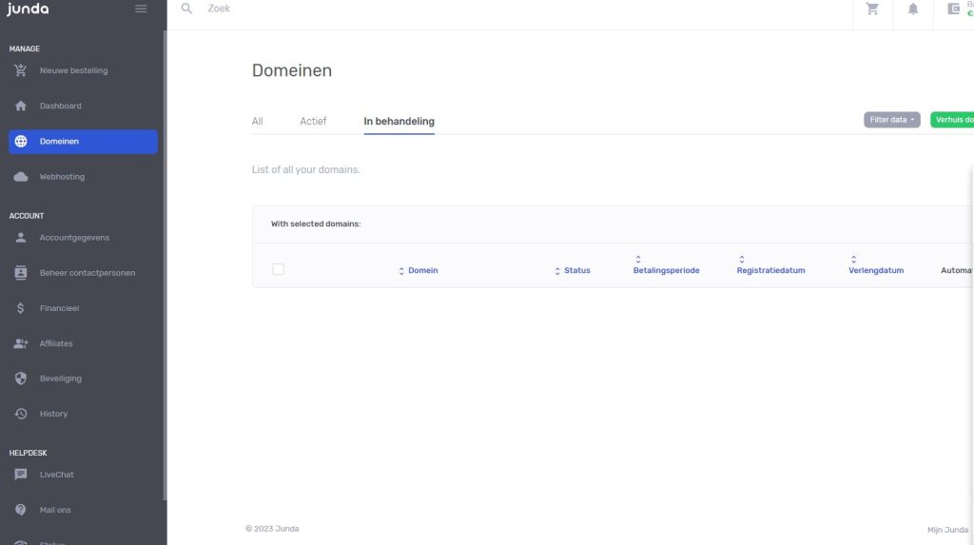Click the Beveiliging shield icon
Image resolution: width=974 pixels, height=545 pixels.
(x=21, y=379)
